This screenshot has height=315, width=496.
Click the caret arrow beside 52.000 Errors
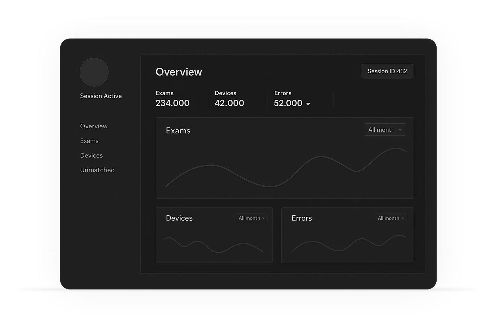coord(308,104)
